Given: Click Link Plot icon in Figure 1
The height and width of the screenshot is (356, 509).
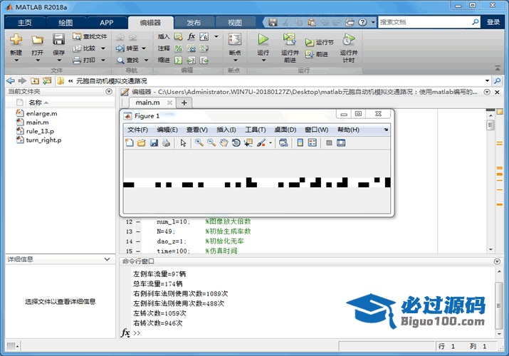Looking at the screenshot, I should pyautogui.click(x=283, y=143).
